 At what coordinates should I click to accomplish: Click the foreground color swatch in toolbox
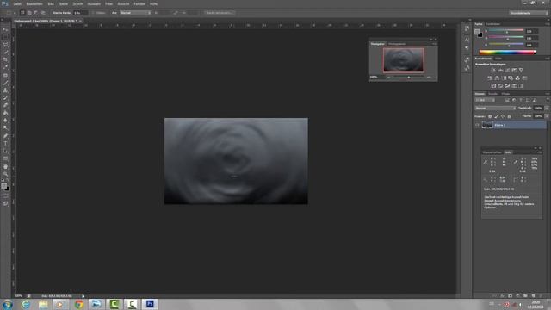point(3,186)
